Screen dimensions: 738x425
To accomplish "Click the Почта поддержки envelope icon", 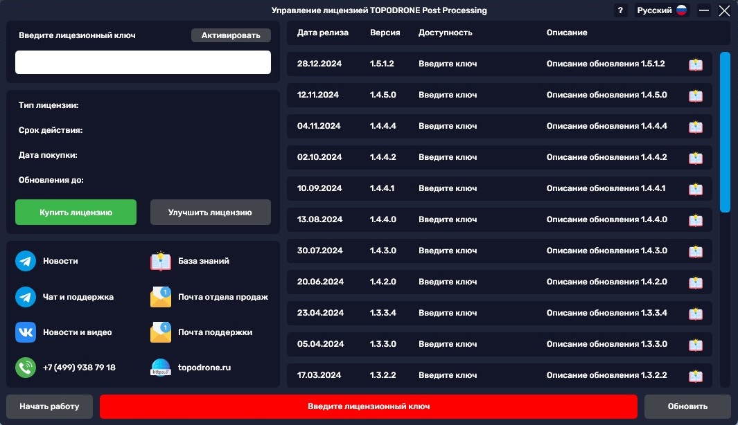I will (161, 332).
